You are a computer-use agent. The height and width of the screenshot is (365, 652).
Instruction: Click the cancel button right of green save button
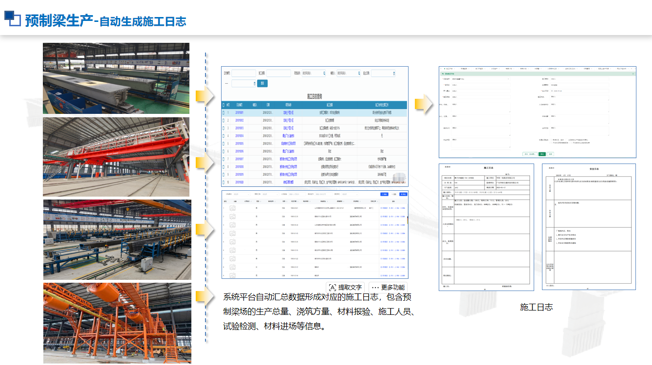[550, 154]
